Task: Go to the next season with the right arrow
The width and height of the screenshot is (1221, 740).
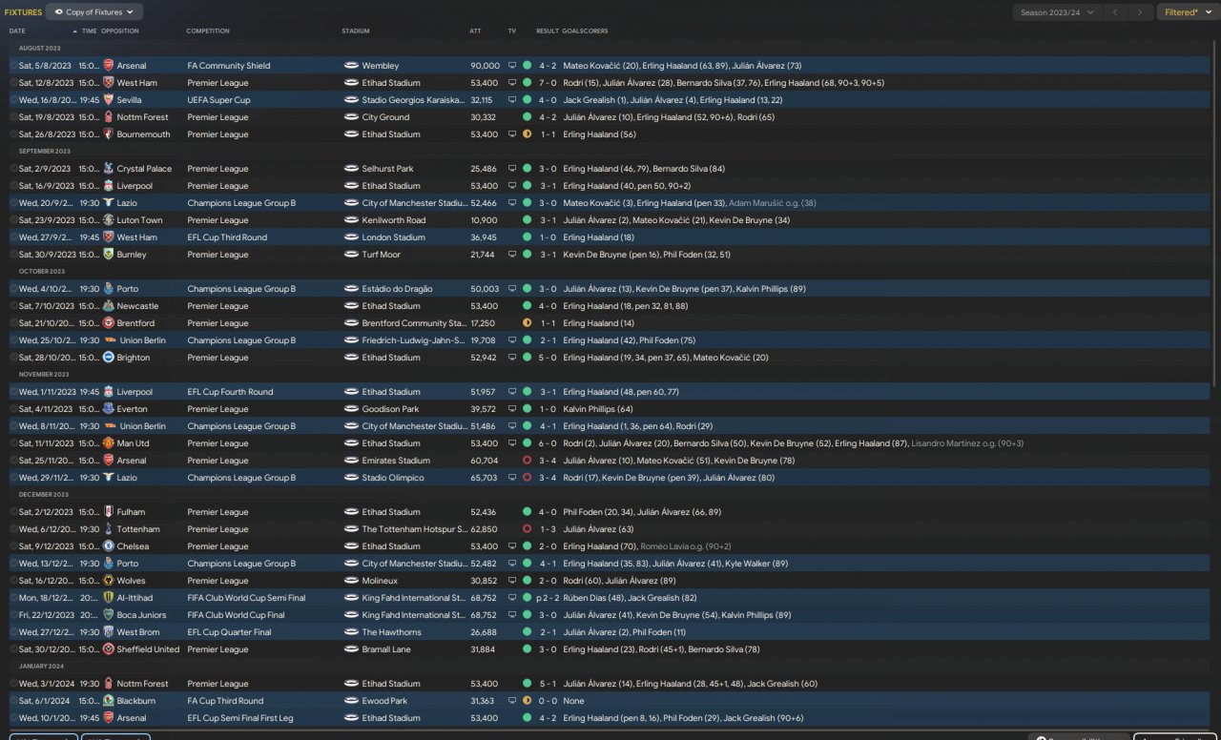Action: pos(1139,12)
